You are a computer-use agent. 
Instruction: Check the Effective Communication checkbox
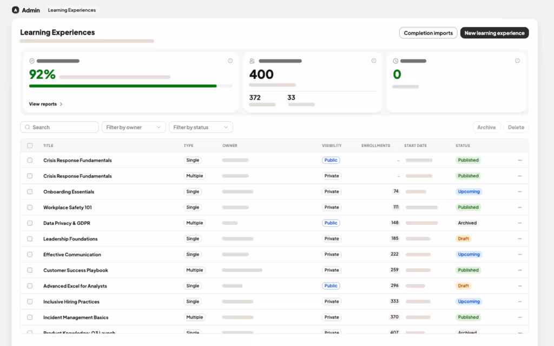[x=30, y=255]
